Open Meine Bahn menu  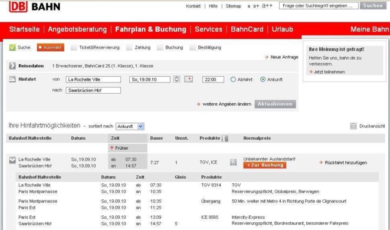click(x=369, y=29)
